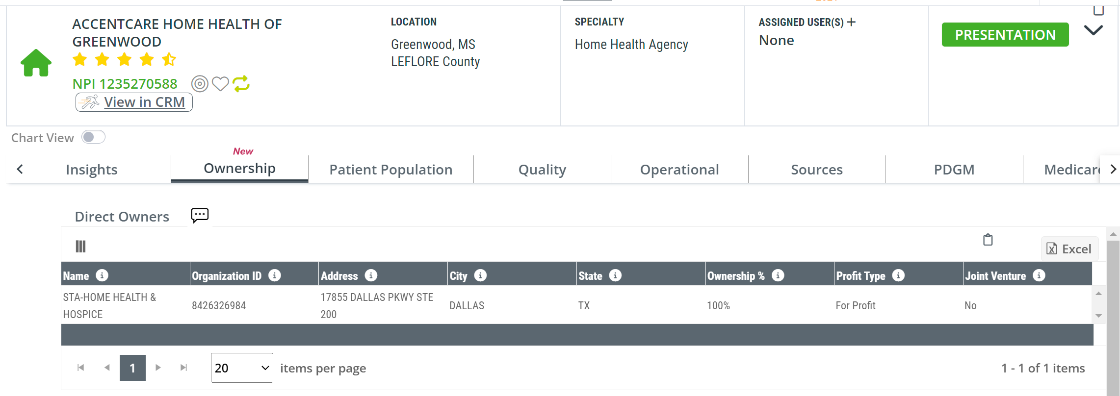Image resolution: width=1120 pixels, height=396 pixels.
Task: Open the Quality tab
Action: [542, 170]
